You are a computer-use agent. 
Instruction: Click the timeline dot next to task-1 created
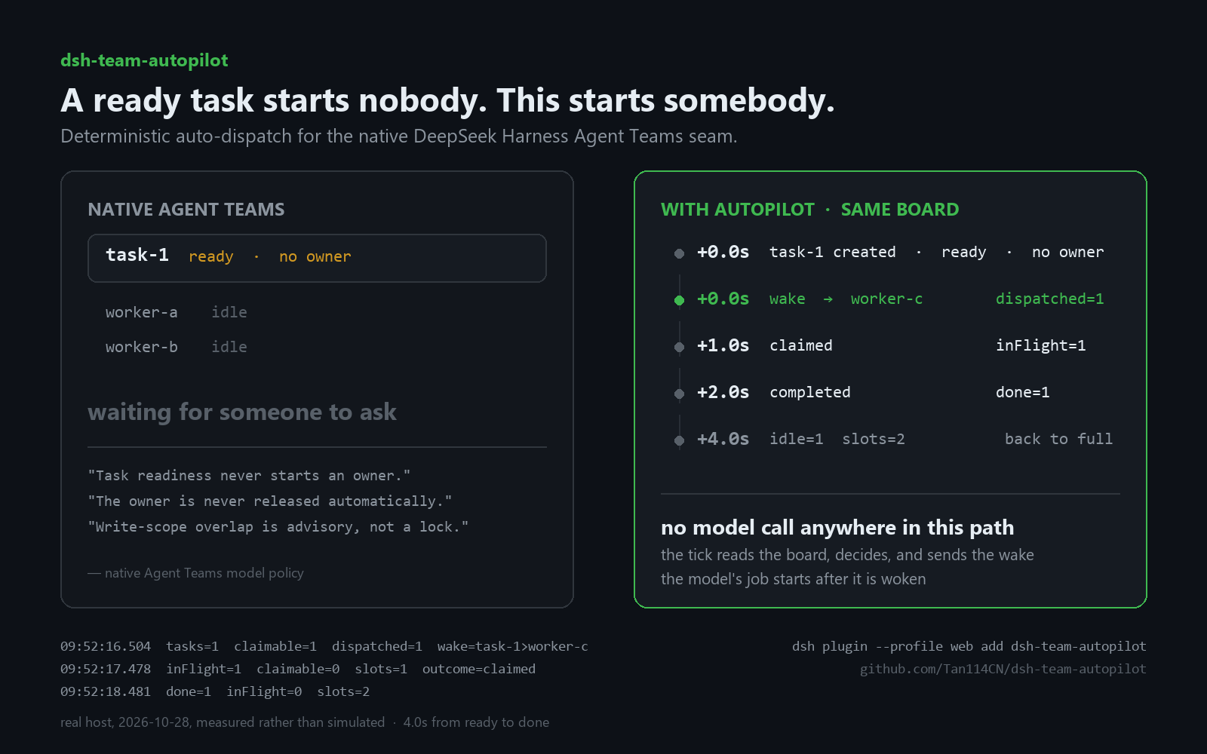(x=679, y=253)
